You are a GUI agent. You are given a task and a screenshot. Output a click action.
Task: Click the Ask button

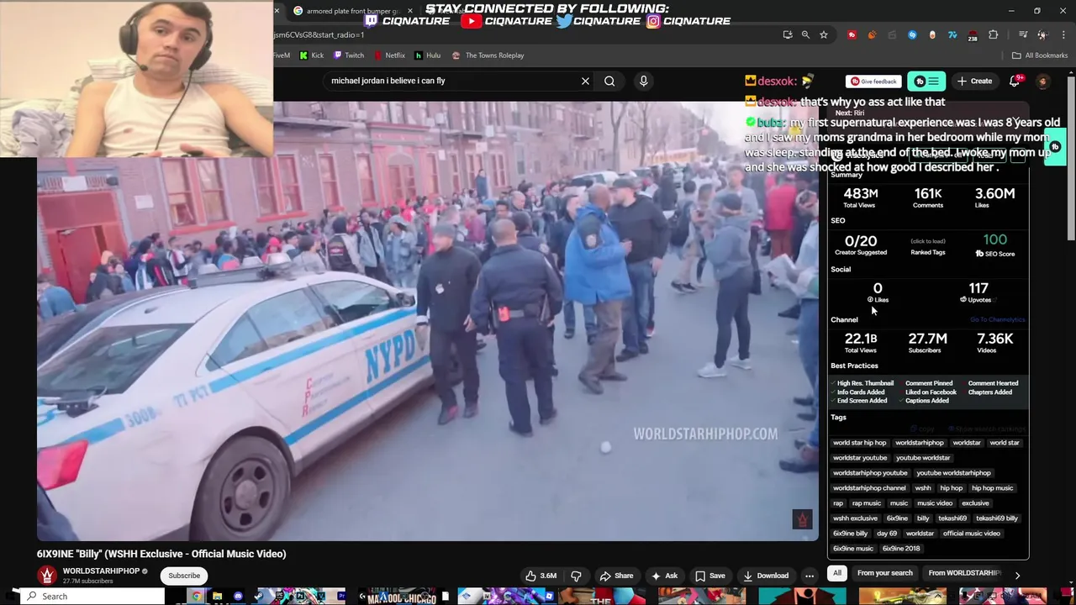pyautogui.click(x=664, y=576)
